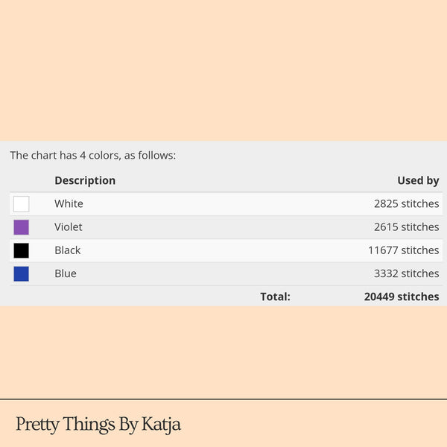Click the Total: label

click(275, 297)
